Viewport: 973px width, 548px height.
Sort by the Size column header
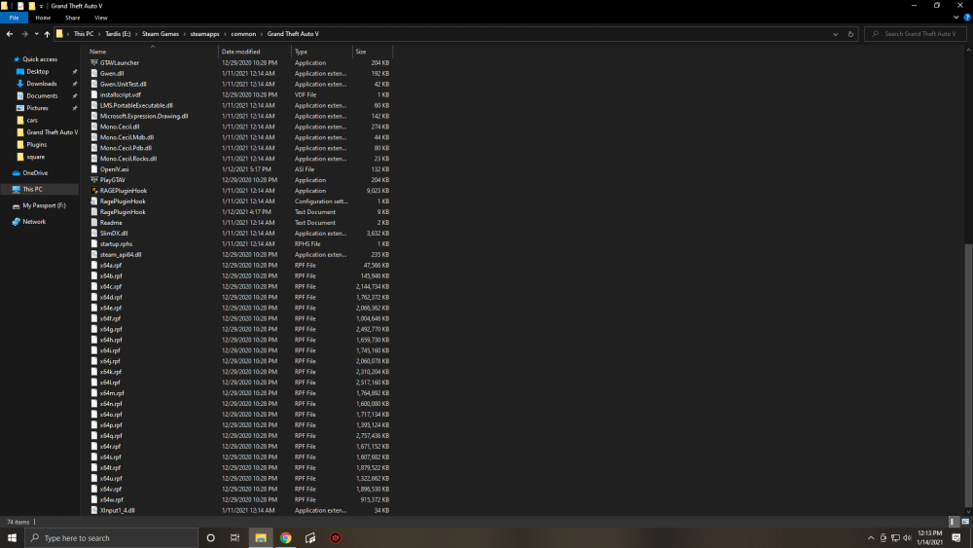point(373,52)
